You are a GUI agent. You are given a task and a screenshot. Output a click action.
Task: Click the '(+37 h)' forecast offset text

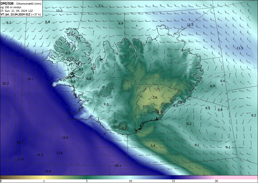tap(36, 14)
